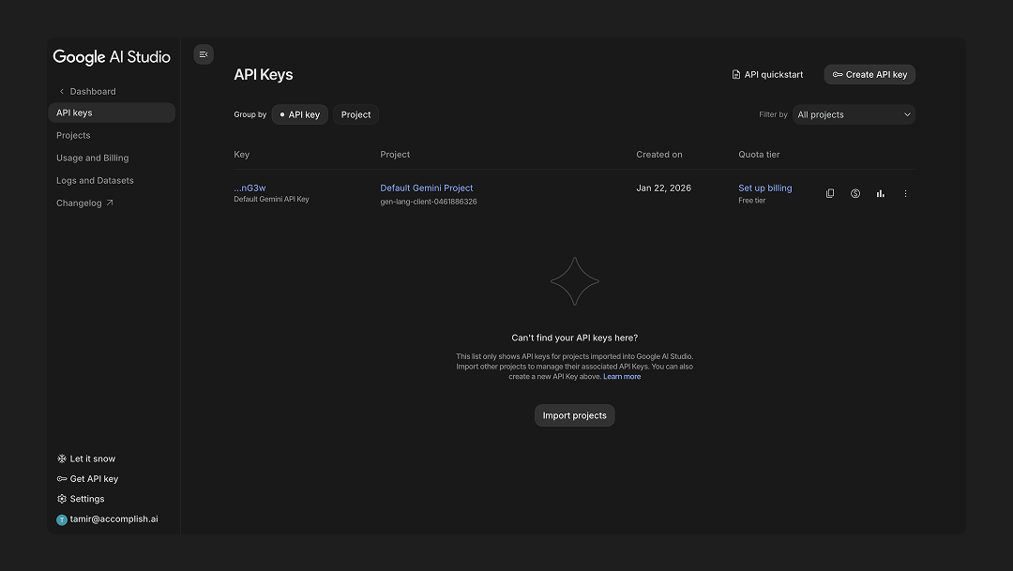Open the ...nG3w key details
The height and width of the screenshot is (571, 1013).
click(250, 188)
